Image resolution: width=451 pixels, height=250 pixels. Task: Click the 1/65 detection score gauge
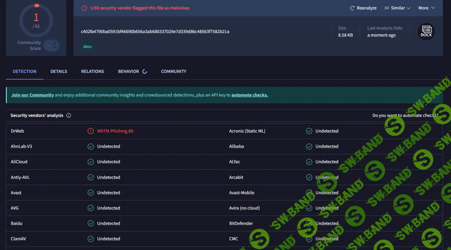pyautogui.click(x=36, y=20)
